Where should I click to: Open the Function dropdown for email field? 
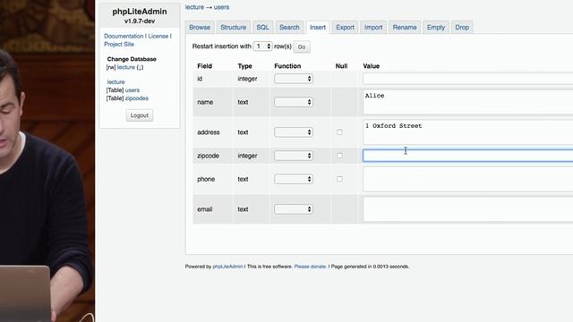pos(294,209)
